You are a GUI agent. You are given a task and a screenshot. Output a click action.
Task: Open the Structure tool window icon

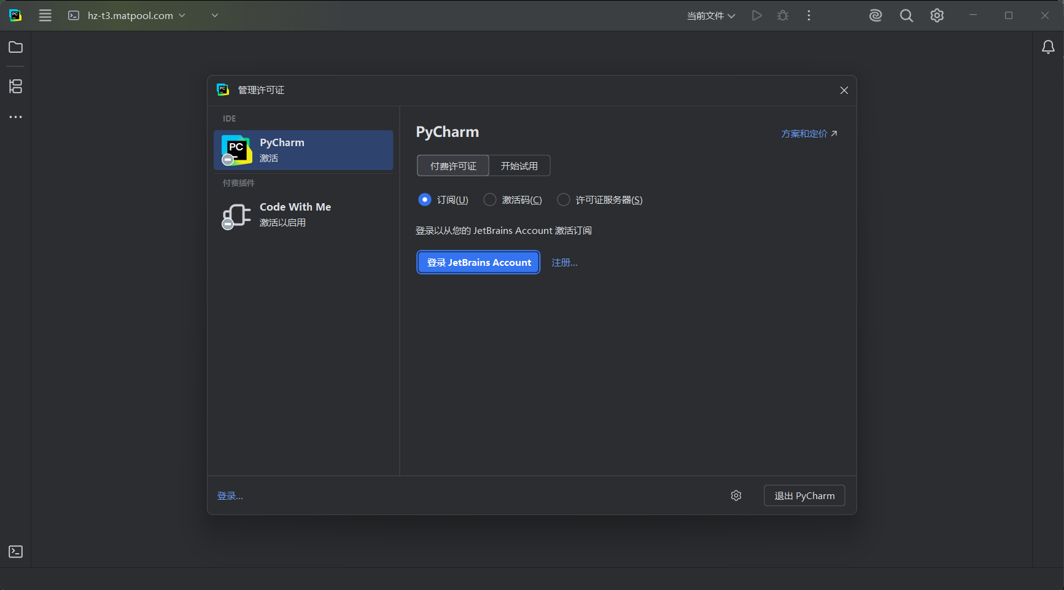click(x=16, y=87)
